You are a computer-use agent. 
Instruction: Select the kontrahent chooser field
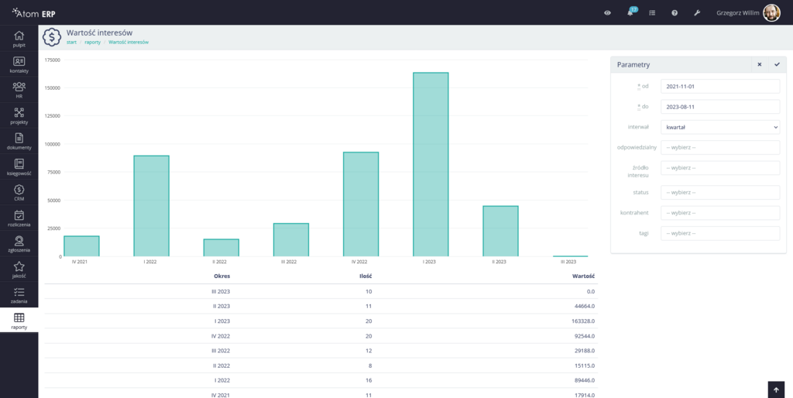coord(719,212)
